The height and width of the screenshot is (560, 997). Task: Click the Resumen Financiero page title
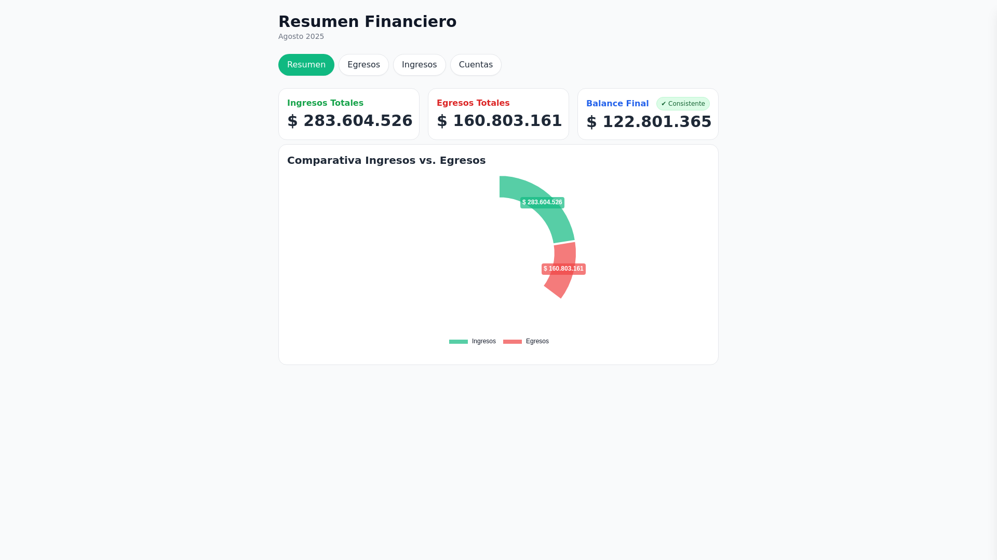coord(367,22)
